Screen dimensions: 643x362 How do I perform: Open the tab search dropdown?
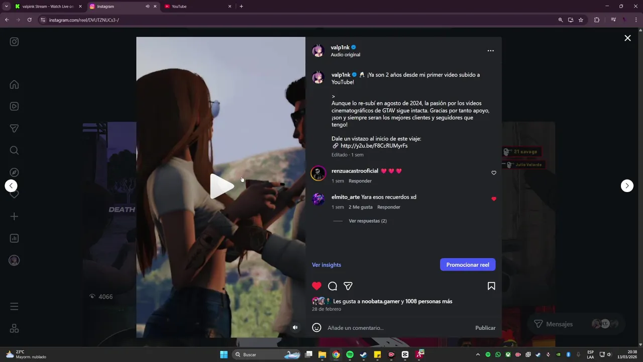(6, 7)
